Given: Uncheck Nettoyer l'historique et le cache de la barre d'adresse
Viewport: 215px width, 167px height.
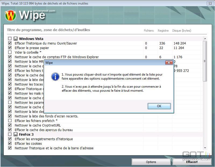Looking at the screenshot, I should pos(10,148).
